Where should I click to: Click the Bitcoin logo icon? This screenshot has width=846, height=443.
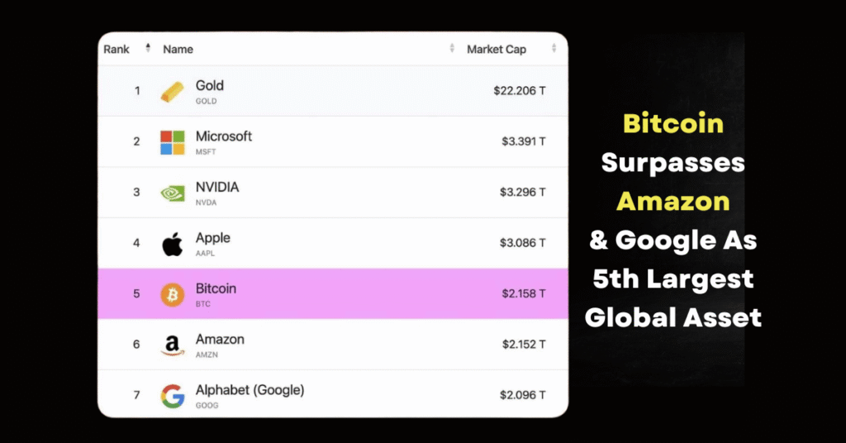point(173,295)
